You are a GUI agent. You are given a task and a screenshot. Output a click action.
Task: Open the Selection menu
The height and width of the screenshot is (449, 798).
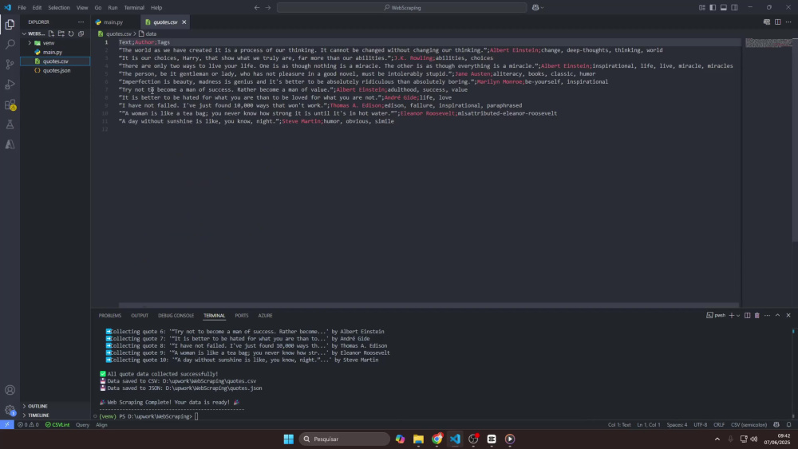click(59, 8)
